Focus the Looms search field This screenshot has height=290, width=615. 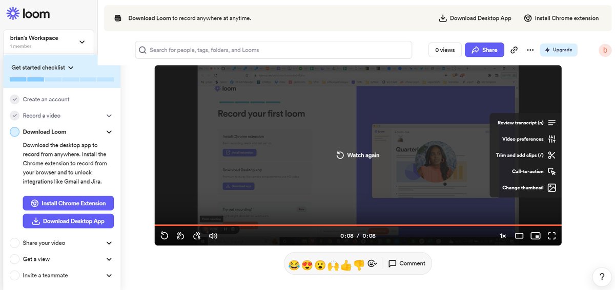pyautogui.click(x=274, y=50)
